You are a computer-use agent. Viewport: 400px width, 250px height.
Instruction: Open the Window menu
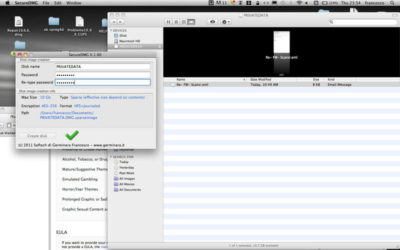tap(73, 3)
